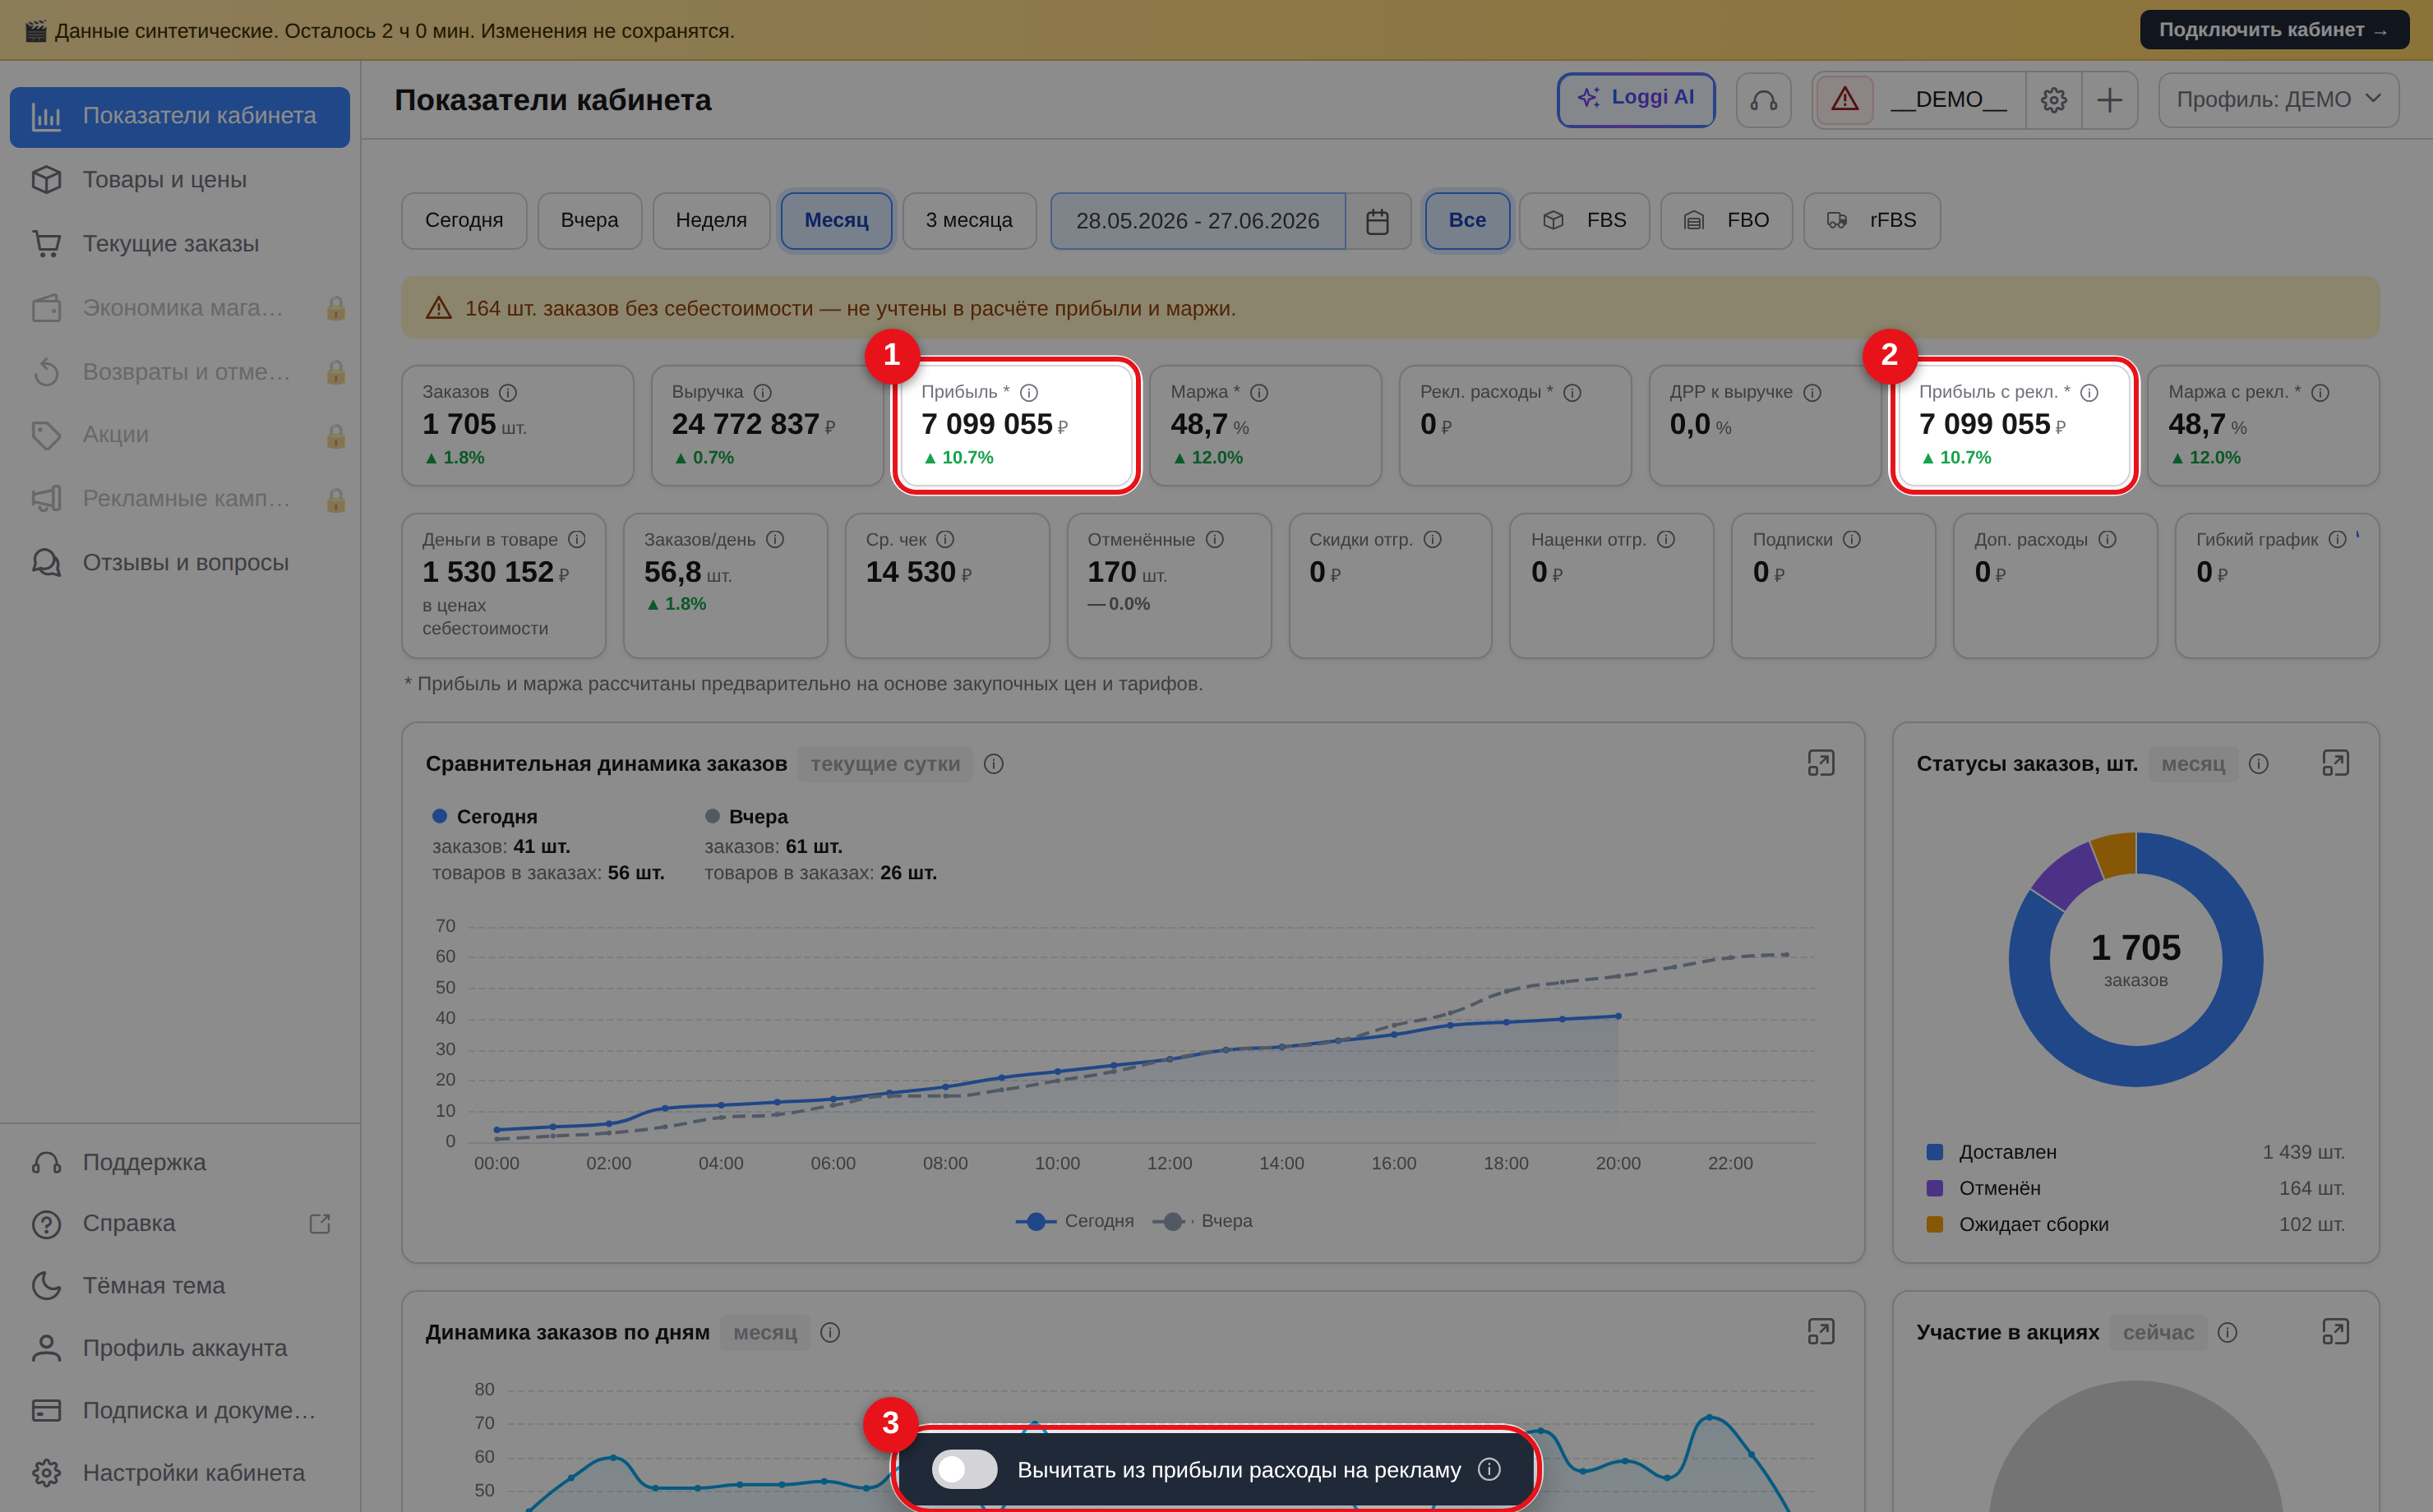
Task: Click the red warning triangle near __DEMO__
Action: point(1844,100)
